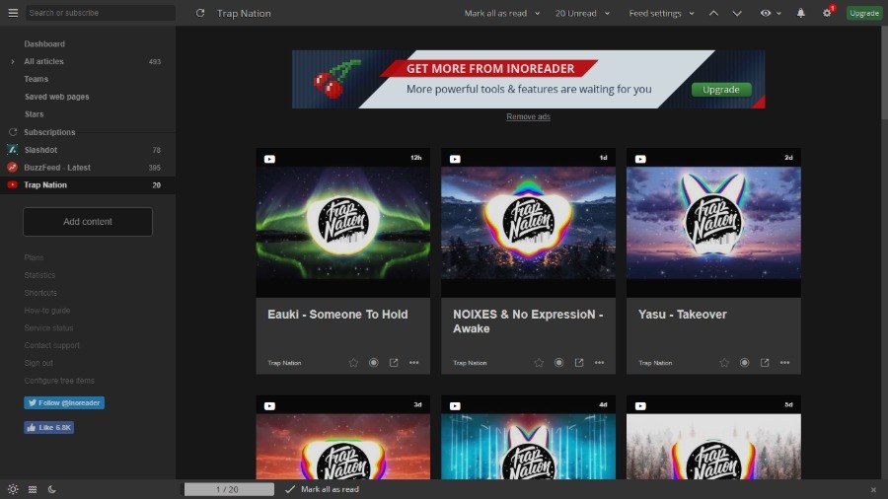Open the settings gear menu
This screenshot has width=888, height=499.
point(827,13)
